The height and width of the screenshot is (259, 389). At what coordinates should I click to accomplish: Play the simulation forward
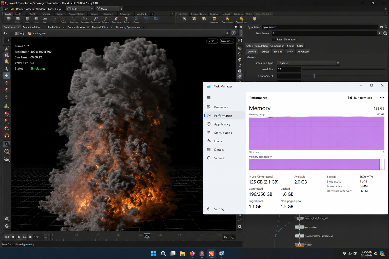[x=19, y=237]
